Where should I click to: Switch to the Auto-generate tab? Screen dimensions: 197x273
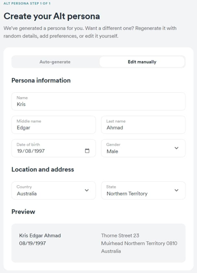(x=55, y=62)
